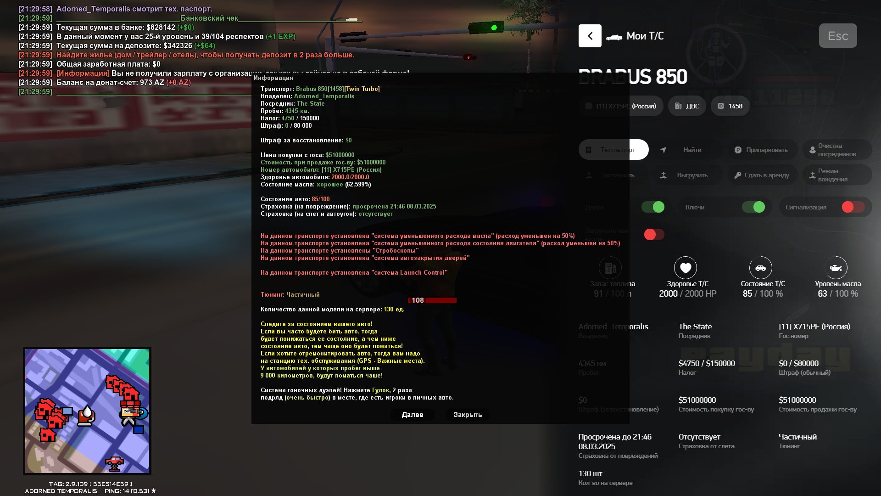Click the (Россия) license plate badge

[x=621, y=106]
